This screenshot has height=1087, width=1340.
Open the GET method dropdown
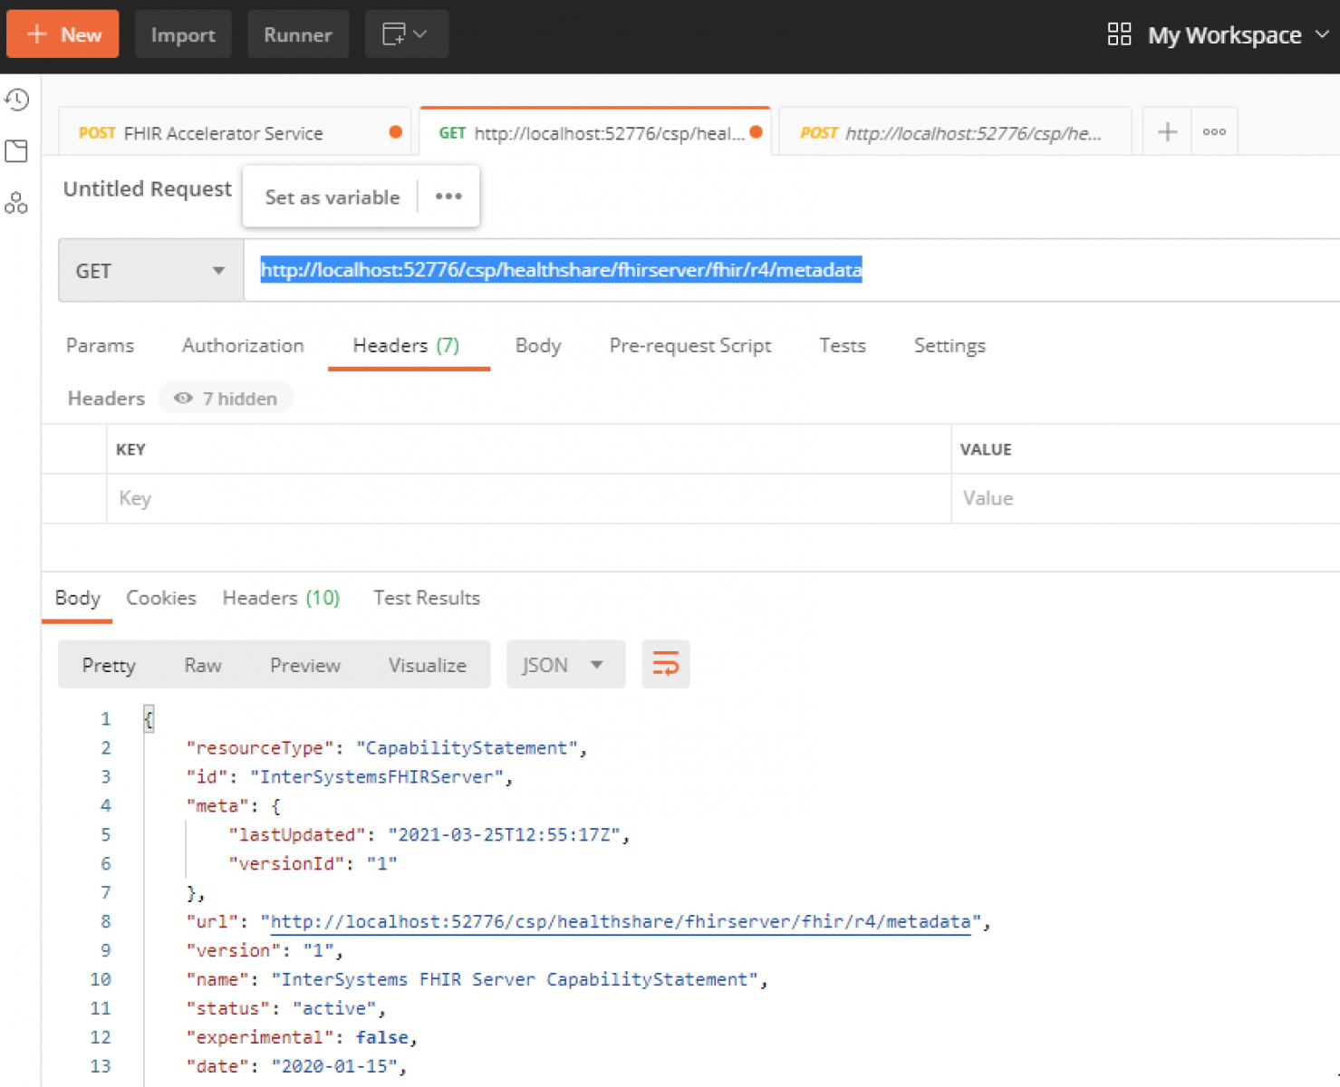pyautogui.click(x=150, y=271)
